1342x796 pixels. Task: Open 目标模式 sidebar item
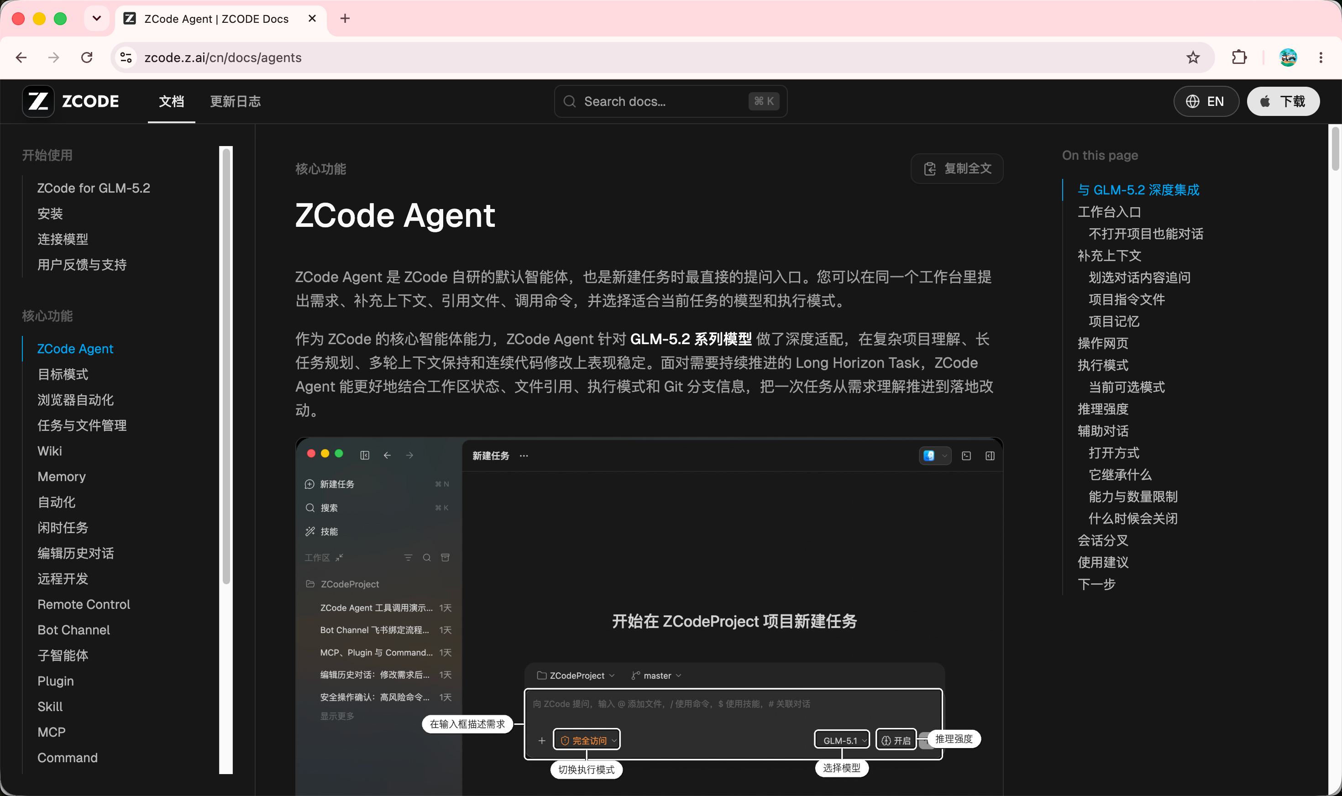pyautogui.click(x=63, y=374)
